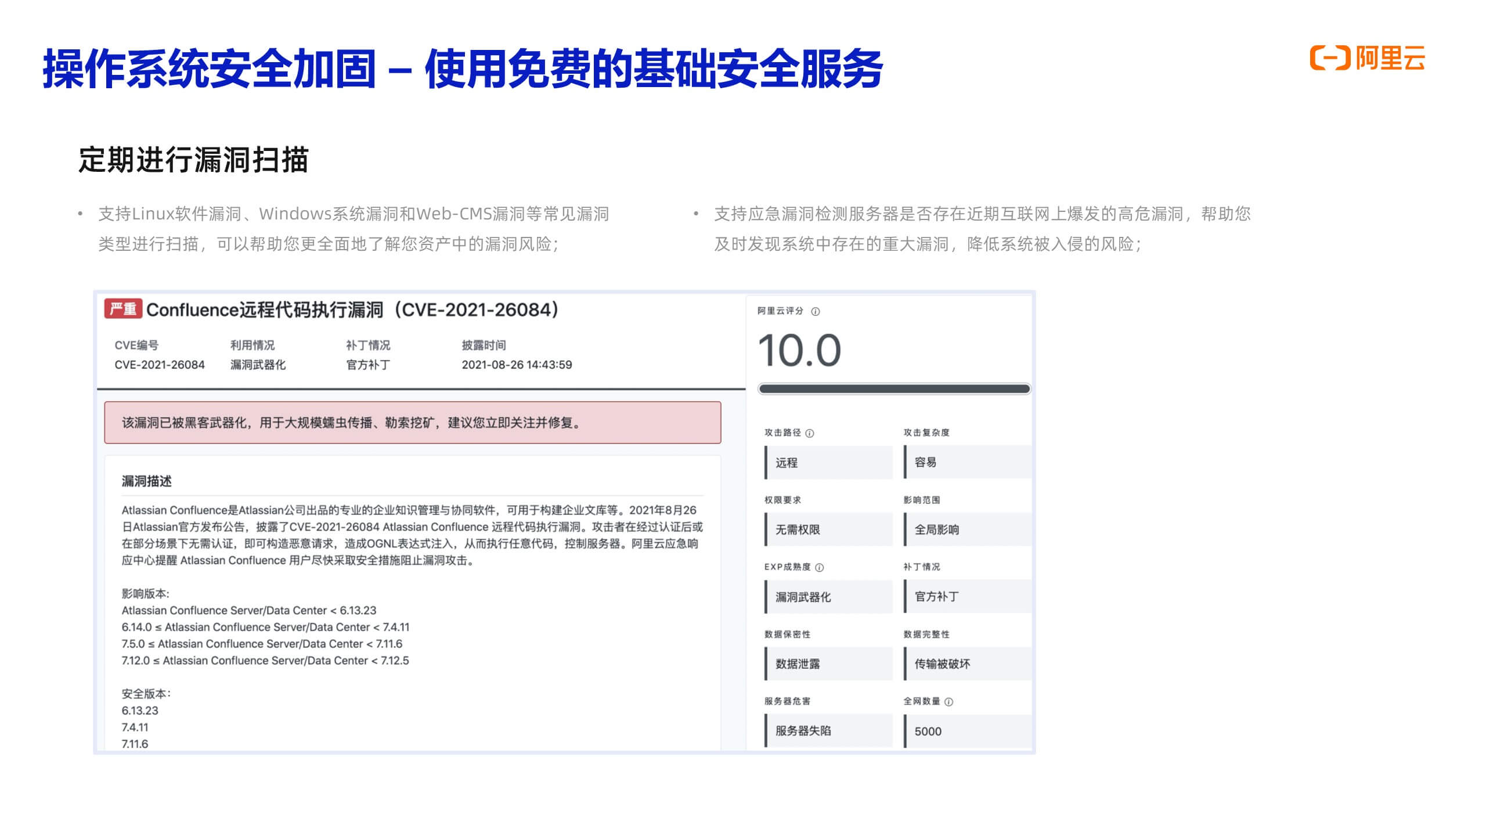Click the 数据泄露 confidentiality field
The width and height of the screenshot is (1486, 836).
[828, 664]
